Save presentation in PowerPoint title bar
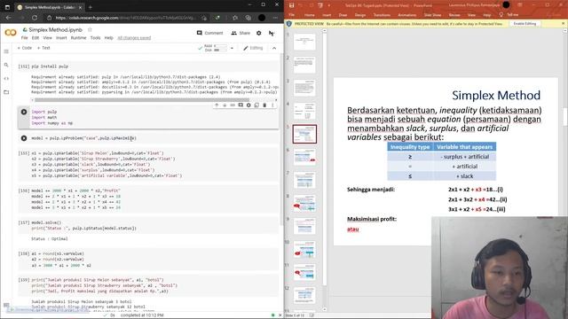This screenshot has height=319, width=568. pos(291,5)
